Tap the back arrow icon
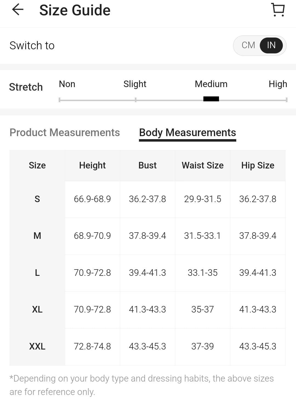This screenshot has height=401, width=296. [18, 10]
